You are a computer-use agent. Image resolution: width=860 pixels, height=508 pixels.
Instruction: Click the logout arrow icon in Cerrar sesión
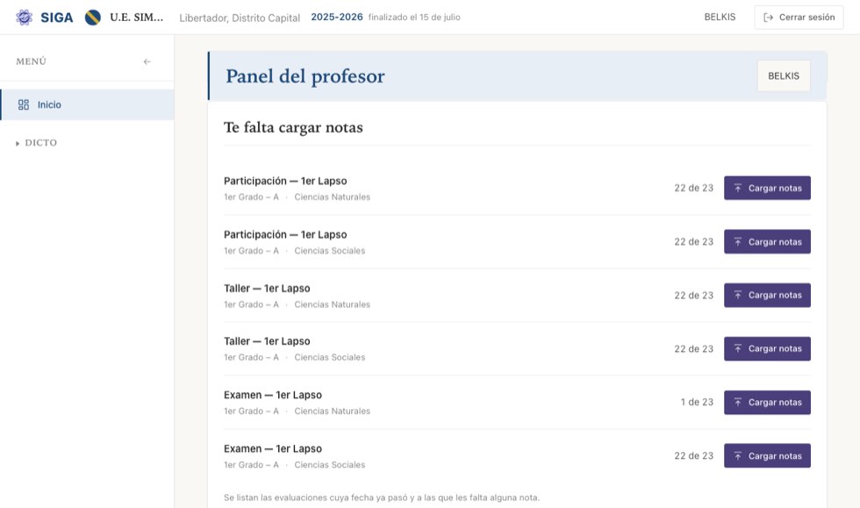(769, 18)
